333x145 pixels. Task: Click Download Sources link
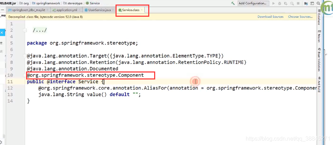coord(270,17)
